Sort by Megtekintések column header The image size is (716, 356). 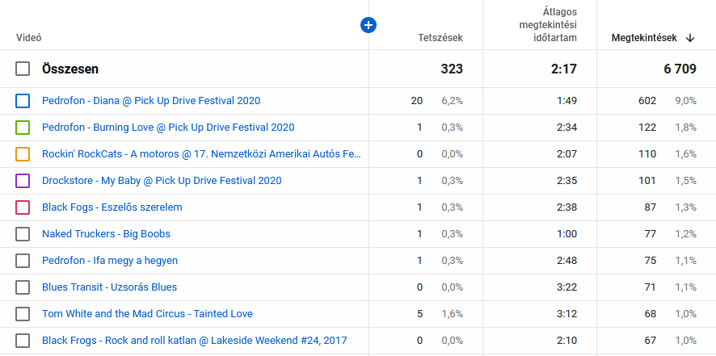pyautogui.click(x=644, y=38)
